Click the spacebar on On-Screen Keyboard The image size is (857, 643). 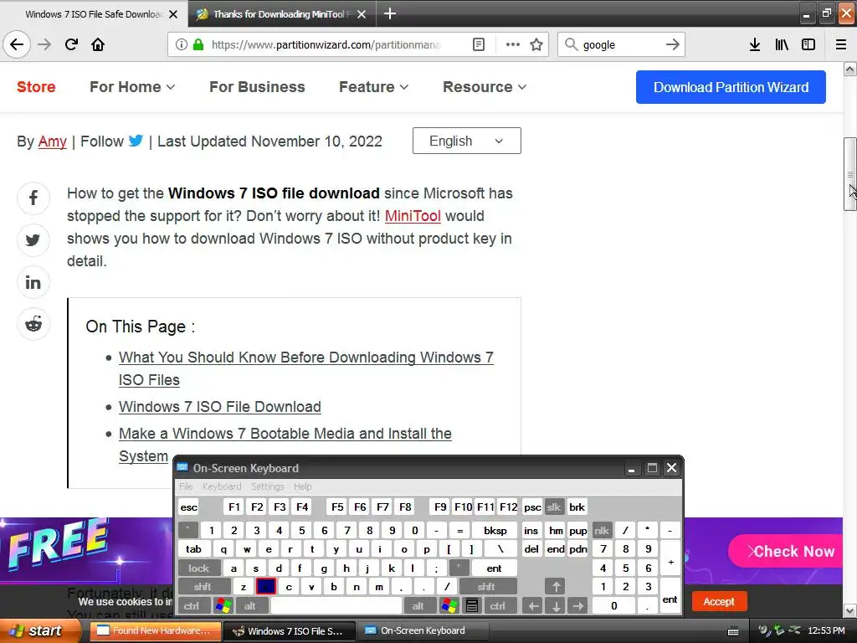tap(336, 605)
